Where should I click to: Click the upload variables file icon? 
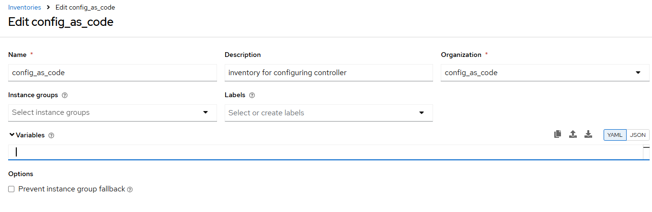pyautogui.click(x=572, y=134)
